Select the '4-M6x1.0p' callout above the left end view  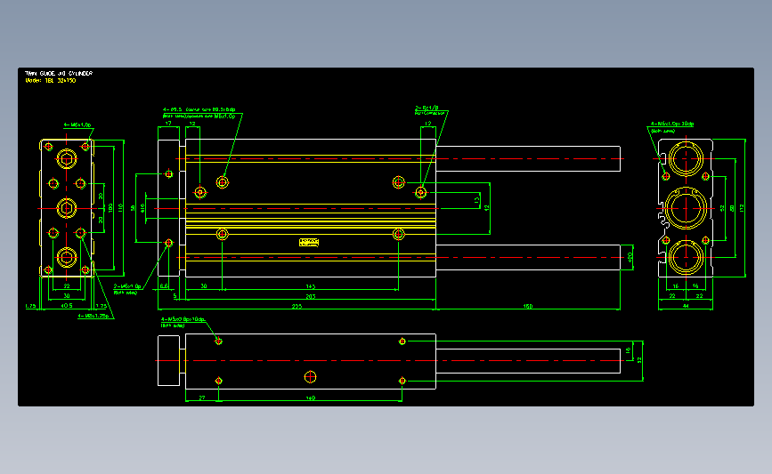77,125
